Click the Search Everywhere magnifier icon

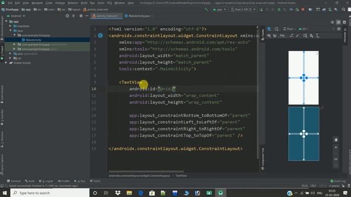(x=343, y=10)
